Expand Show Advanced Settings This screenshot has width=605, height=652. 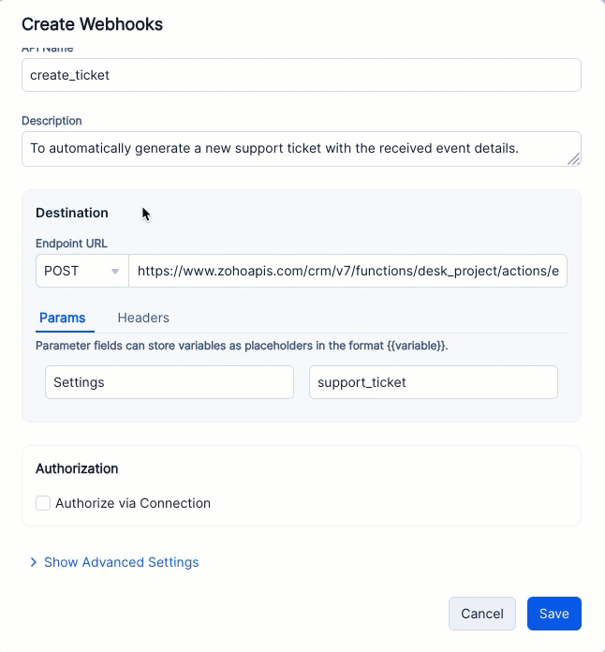pos(122,562)
